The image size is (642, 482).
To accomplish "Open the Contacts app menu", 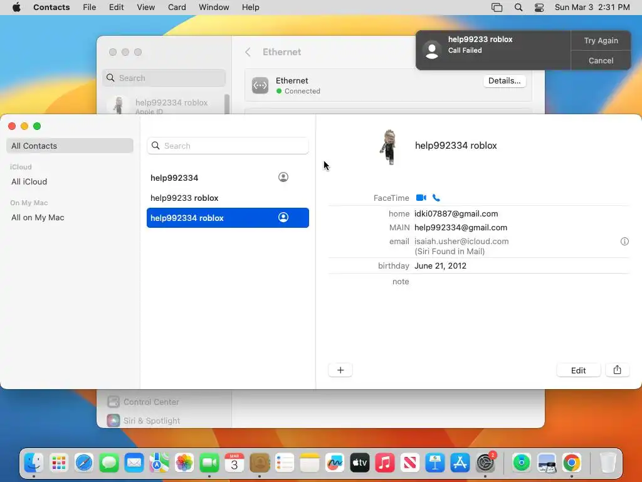I will click(x=51, y=8).
